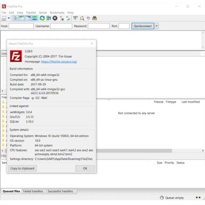The width and height of the screenshot is (205, 205).
Task: Switch to the Failed transfers tab
Action: [33, 191]
